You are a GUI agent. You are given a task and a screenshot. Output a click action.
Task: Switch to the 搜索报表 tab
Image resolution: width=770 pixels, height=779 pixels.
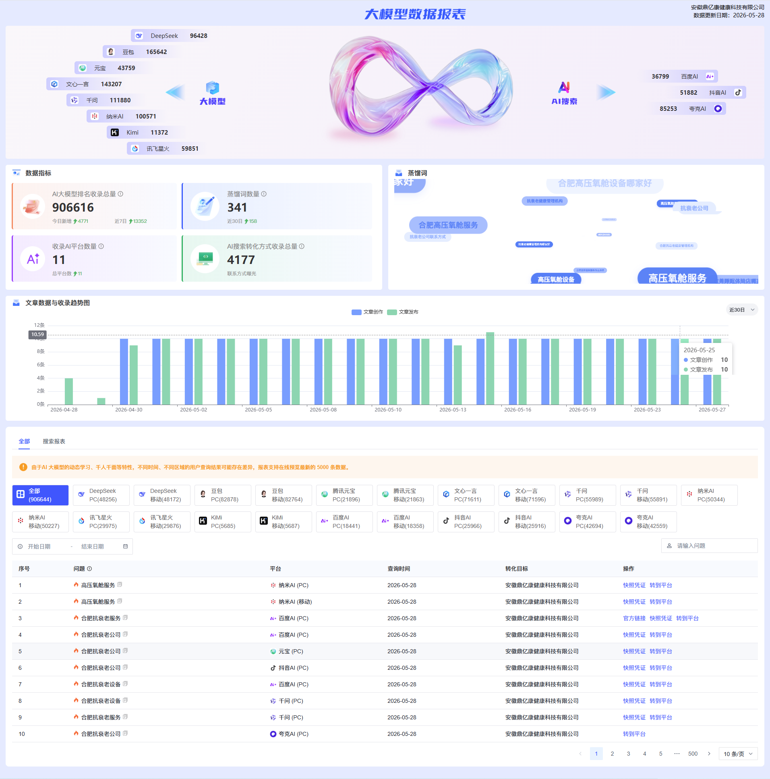(54, 442)
